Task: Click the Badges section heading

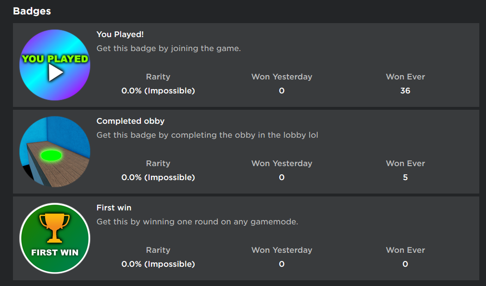Action: pyautogui.click(x=32, y=11)
